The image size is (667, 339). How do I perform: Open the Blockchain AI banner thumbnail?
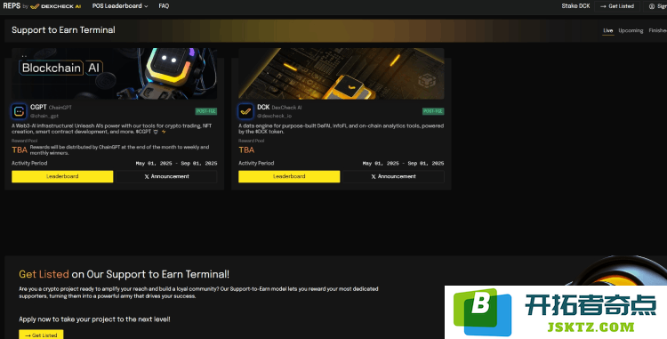114,74
